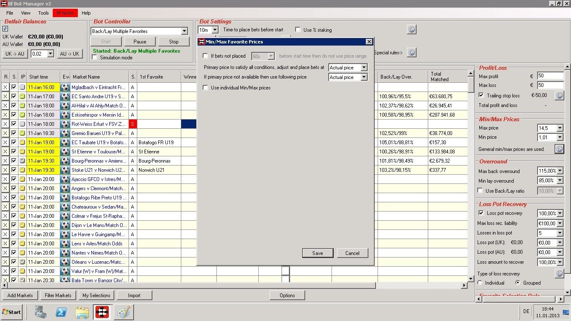Open primary price Actual price dropdown
Viewport: 571px width, 321px height.
tap(364, 68)
